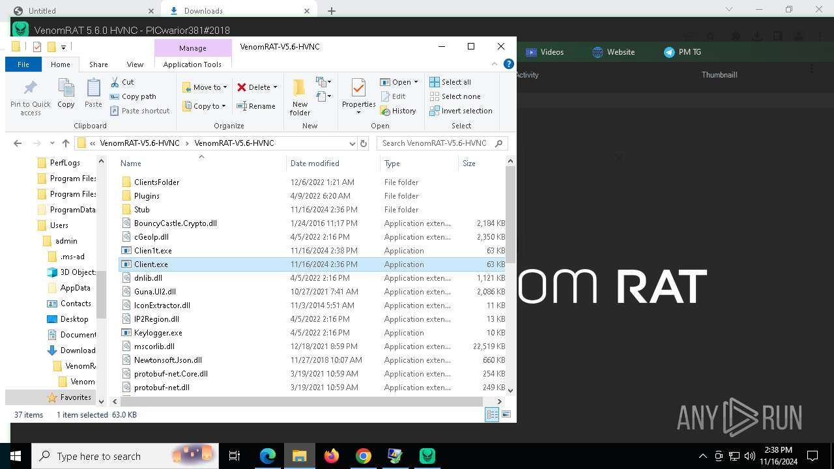Viewport: 834px width, 469px height.
Task: Open Google Chrome from taskbar
Action: click(x=364, y=456)
